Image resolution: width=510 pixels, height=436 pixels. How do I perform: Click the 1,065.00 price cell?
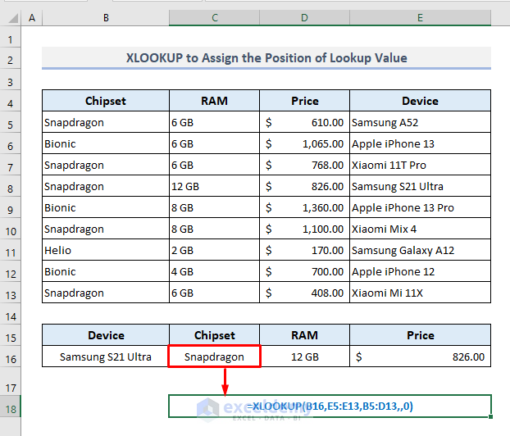coord(304,143)
